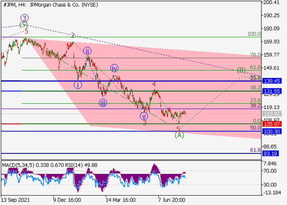287x205 pixels.
Task: Click the grey 113.92 current price tag
Action: click(273, 113)
